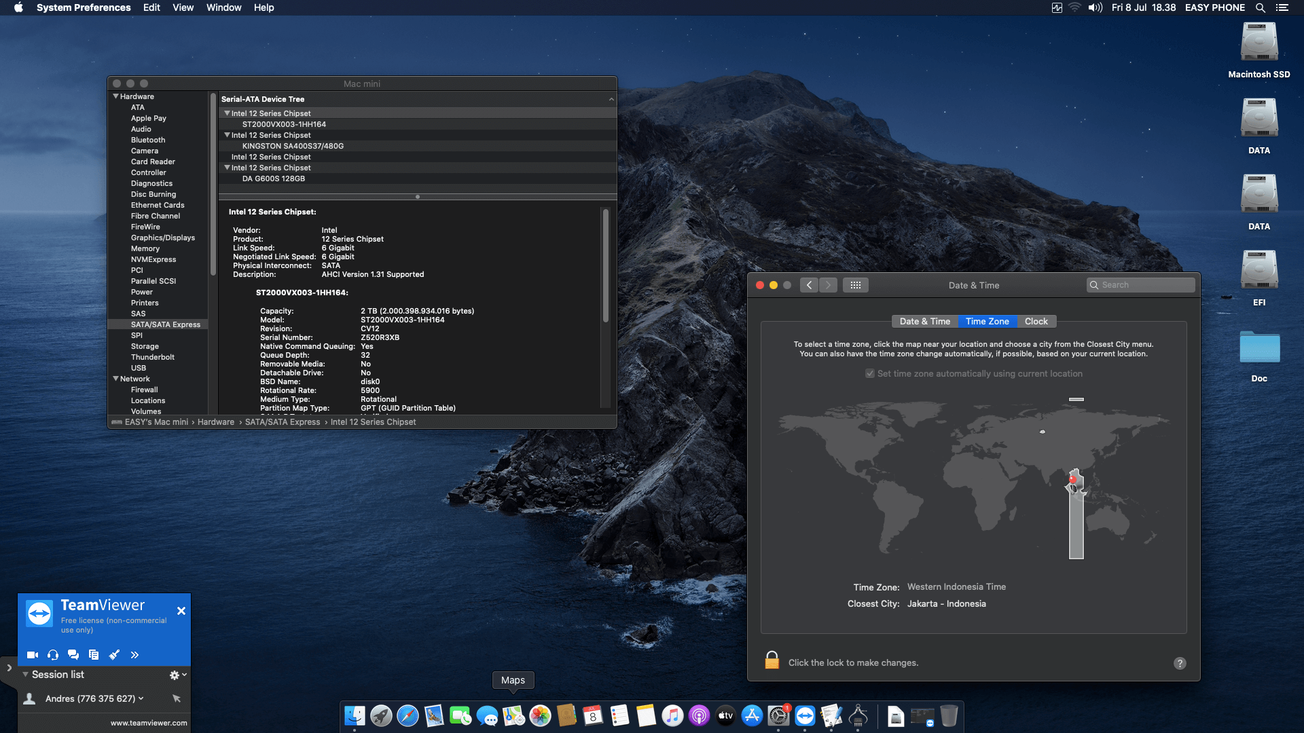
Task: Click the lock to make changes
Action: coord(772,661)
